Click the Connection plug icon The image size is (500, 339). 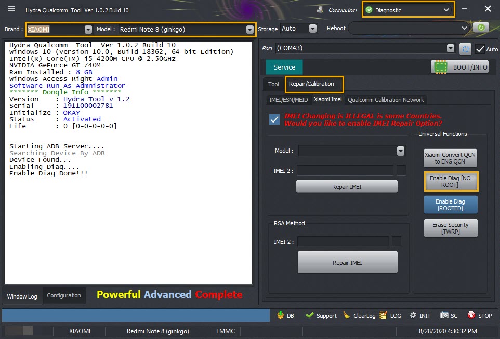pos(320,10)
